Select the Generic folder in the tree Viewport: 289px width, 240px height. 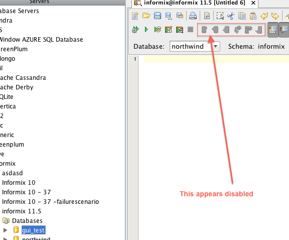(7, 135)
